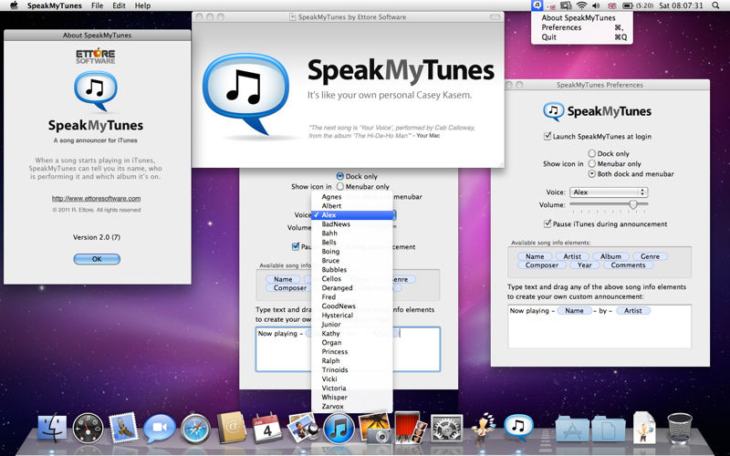Click the clock showing Sat 08:07:31
The width and height of the screenshot is (730, 456).
681,5
